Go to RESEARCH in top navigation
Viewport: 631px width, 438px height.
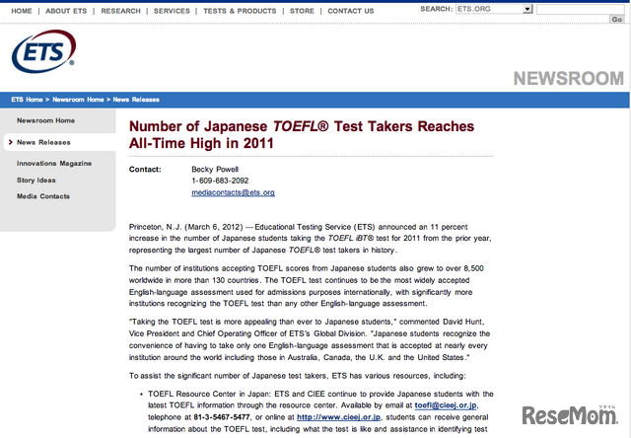(120, 11)
